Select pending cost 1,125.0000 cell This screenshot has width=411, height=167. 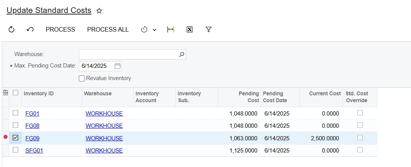coord(239,151)
